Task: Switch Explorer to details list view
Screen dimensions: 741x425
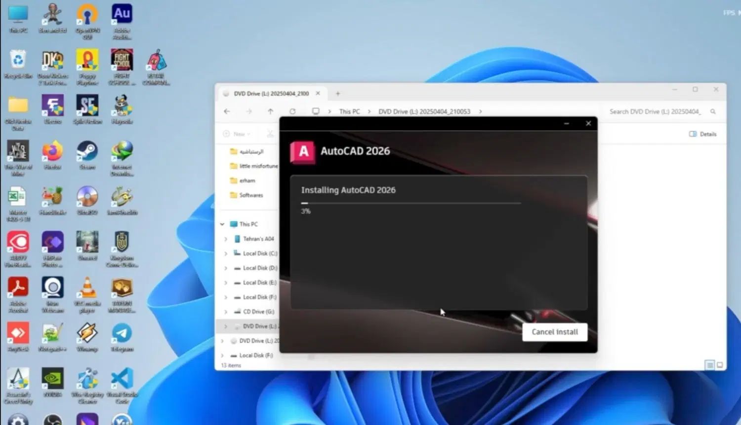Action: (x=709, y=365)
